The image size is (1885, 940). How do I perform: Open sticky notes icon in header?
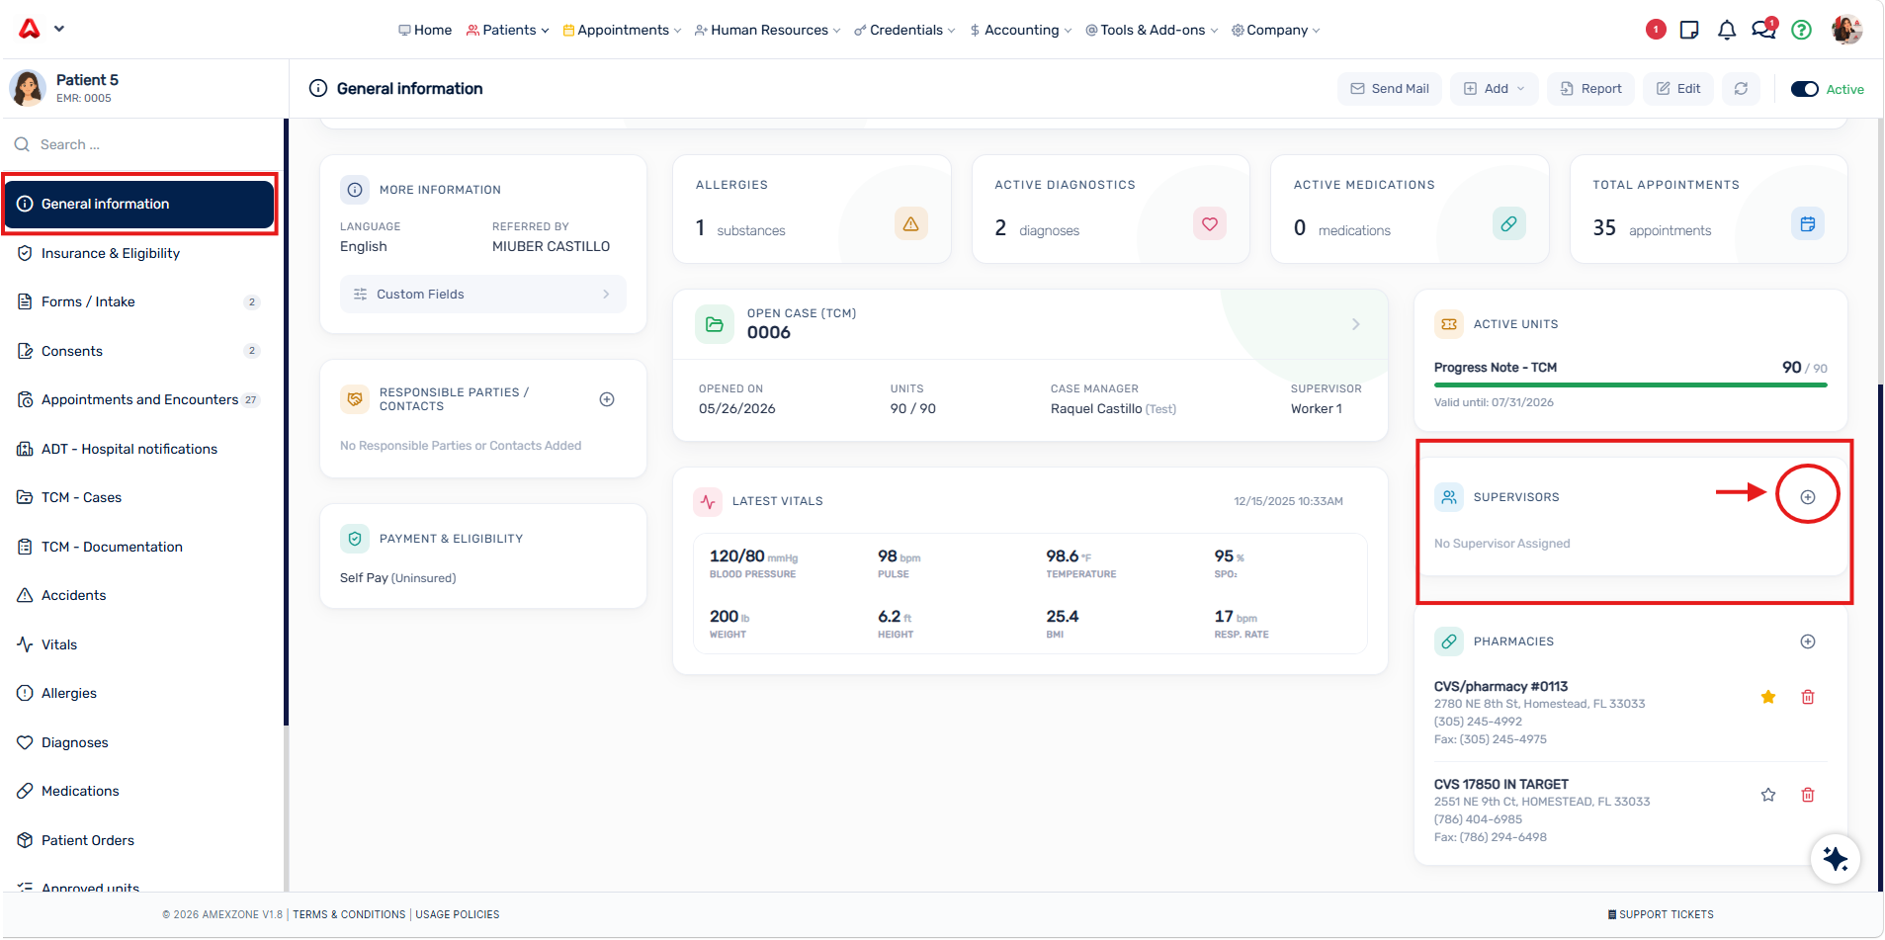1689,30
